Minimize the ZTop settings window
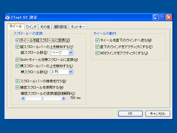 click(x=156, y=17)
